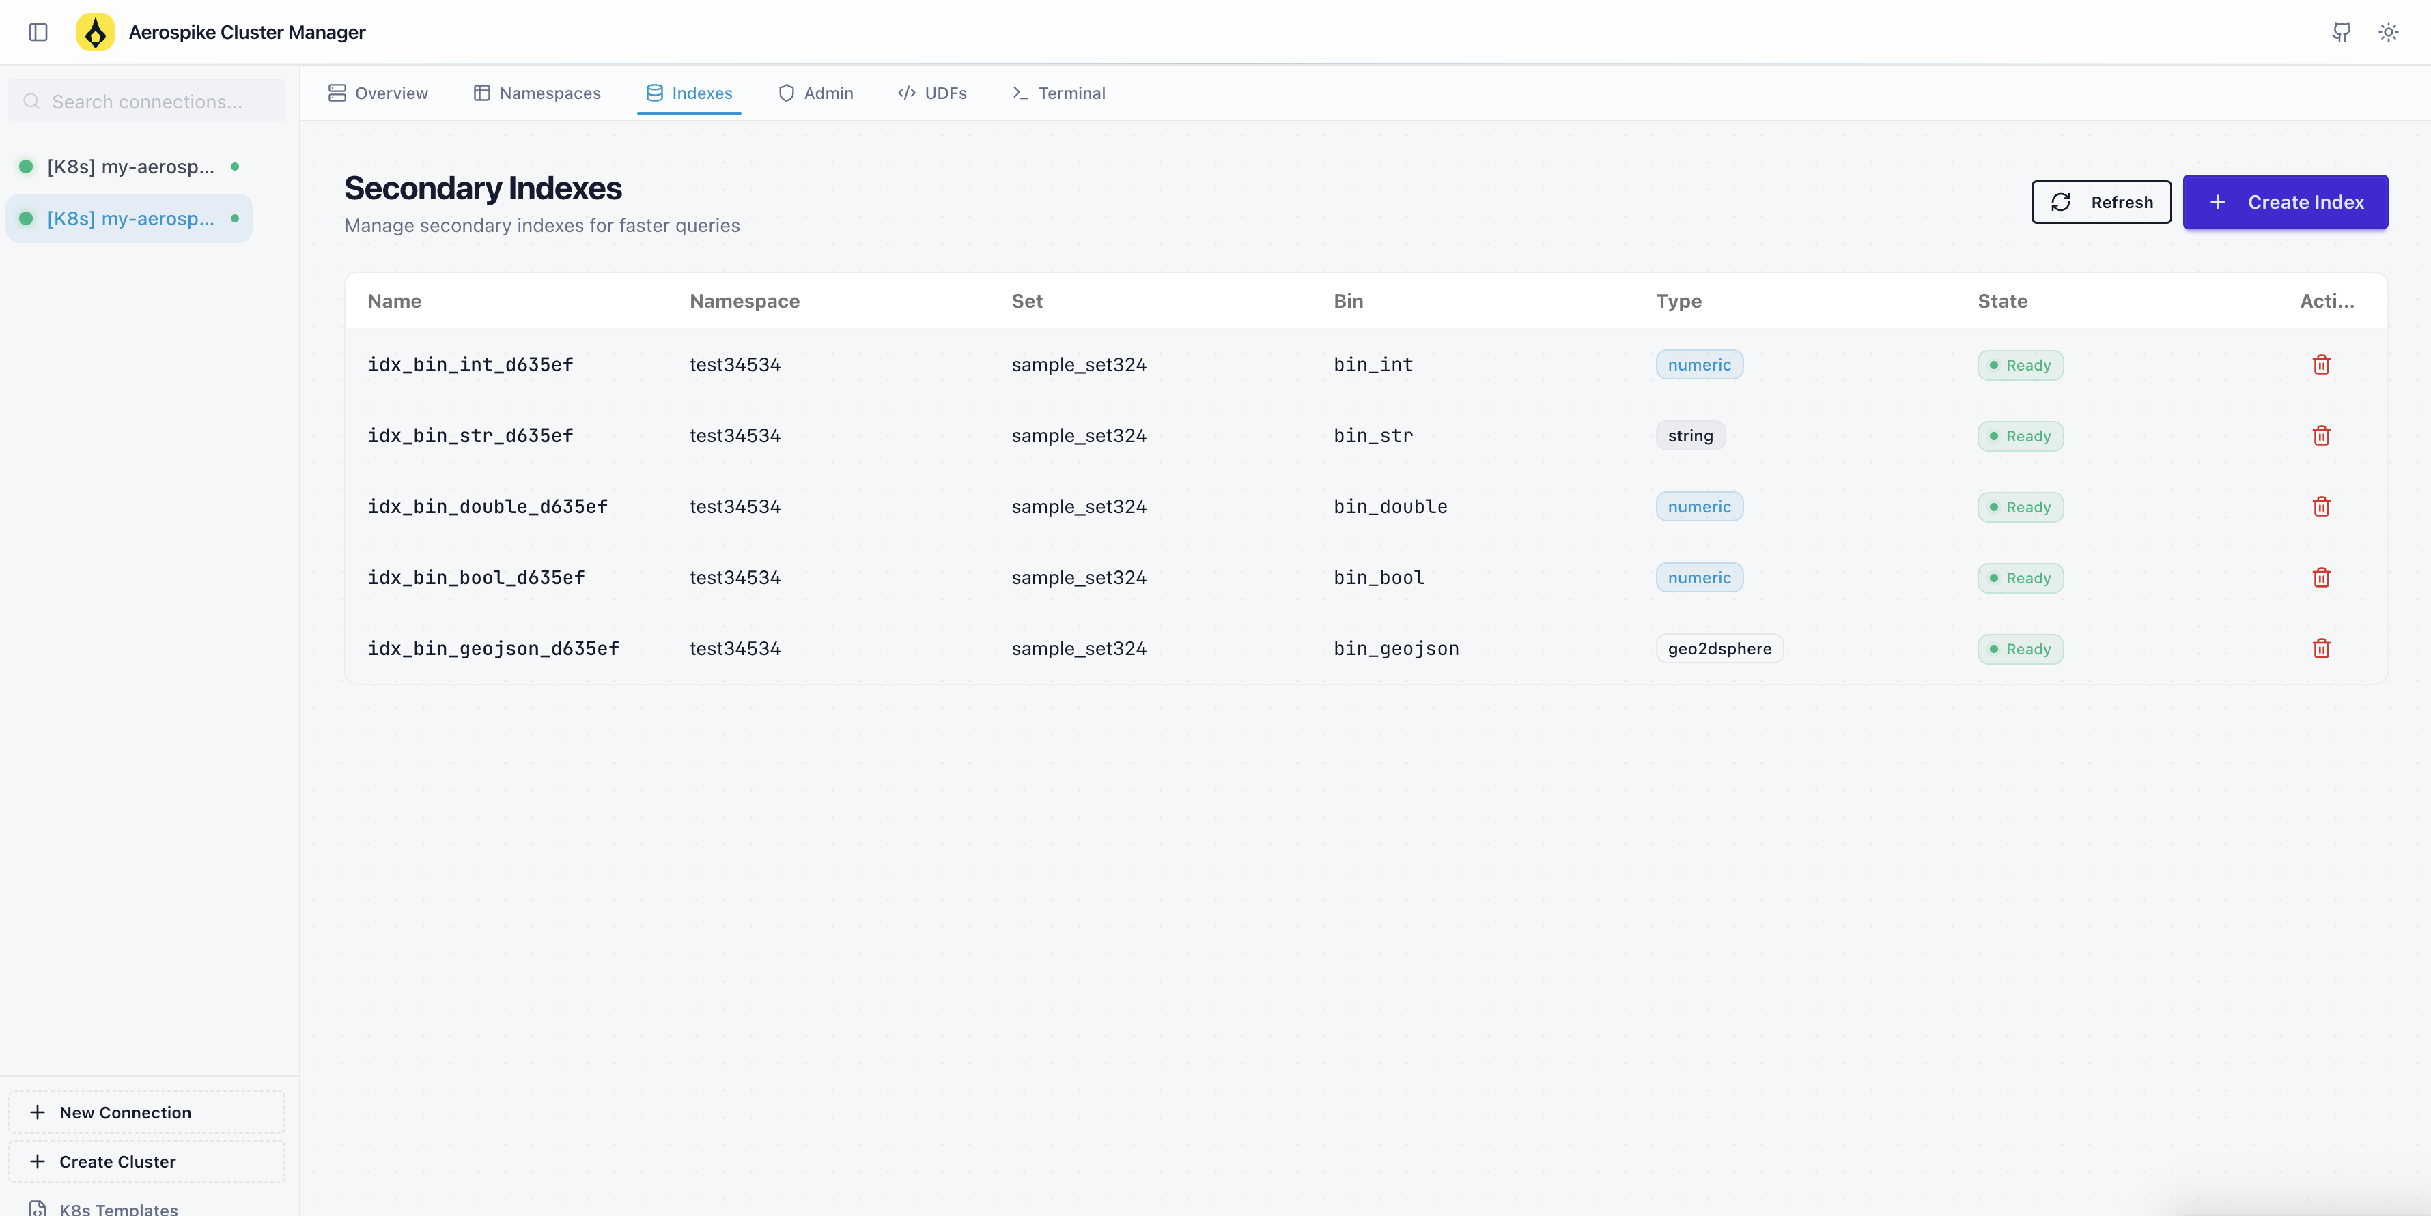Click New Connection in sidebar
Image resolution: width=2431 pixels, height=1216 pixels.
coord(146,1112)
